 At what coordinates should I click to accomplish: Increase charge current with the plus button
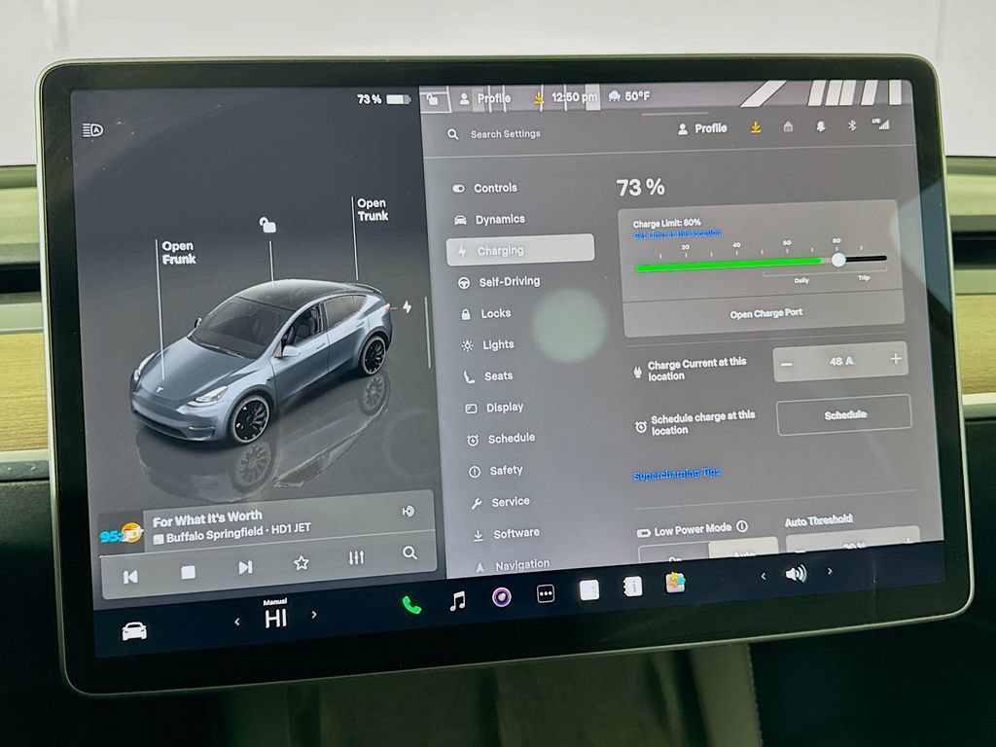click(x=896, y=359)
